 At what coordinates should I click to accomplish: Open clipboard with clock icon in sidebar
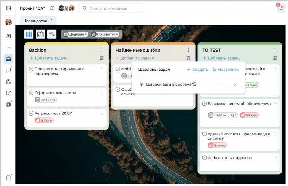coord(8,82)
